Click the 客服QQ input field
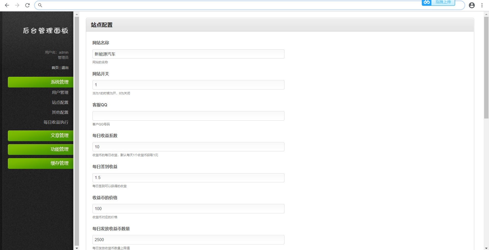The height and width of the screenshot is (250, 489). tap(188, 116)
